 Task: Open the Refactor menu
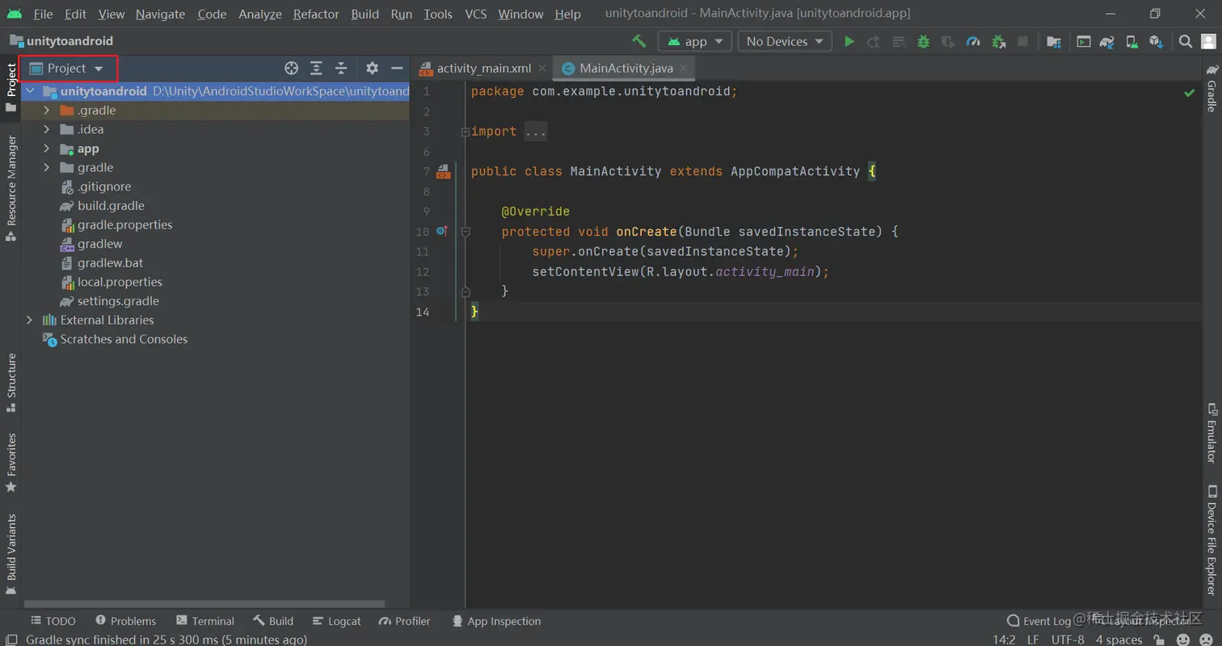click(x=316, y=15)
